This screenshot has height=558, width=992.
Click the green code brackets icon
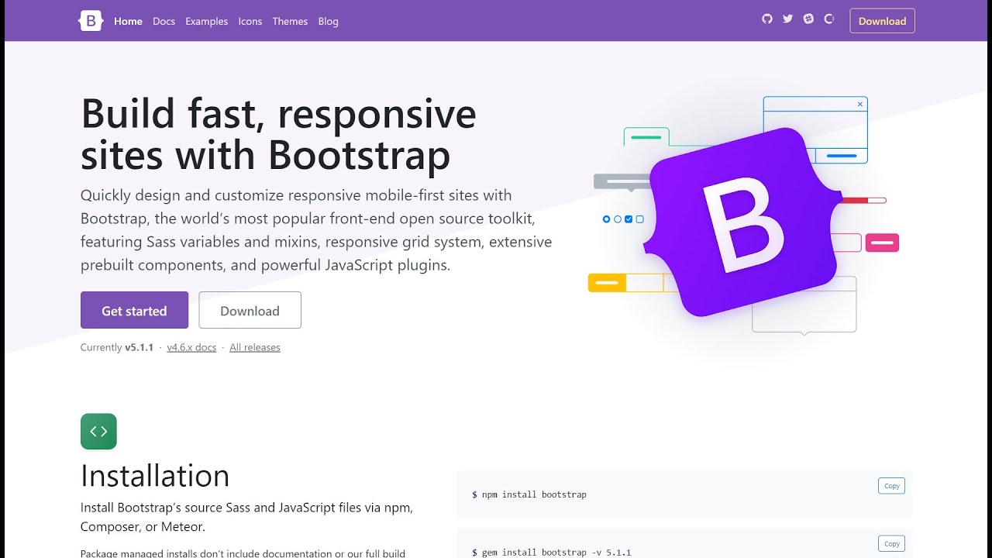point(98,432)
